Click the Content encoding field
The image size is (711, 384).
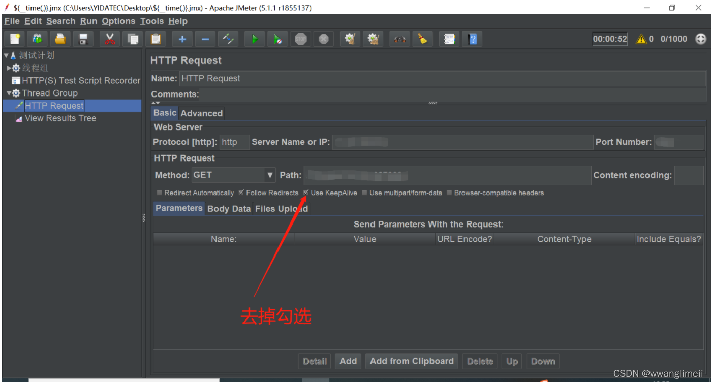pos(689,175)
